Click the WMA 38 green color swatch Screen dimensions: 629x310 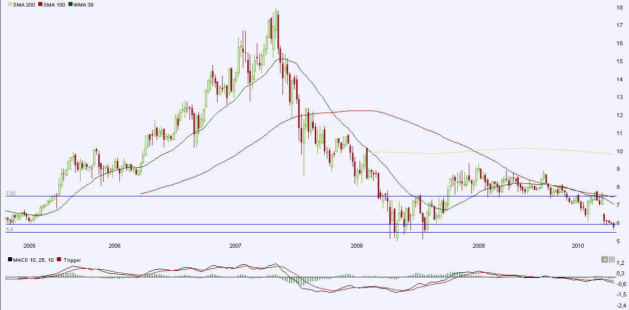tap(71, 5)
